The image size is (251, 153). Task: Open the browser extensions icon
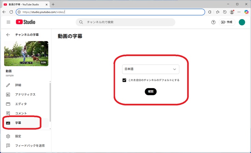click(x=209, y=12)
